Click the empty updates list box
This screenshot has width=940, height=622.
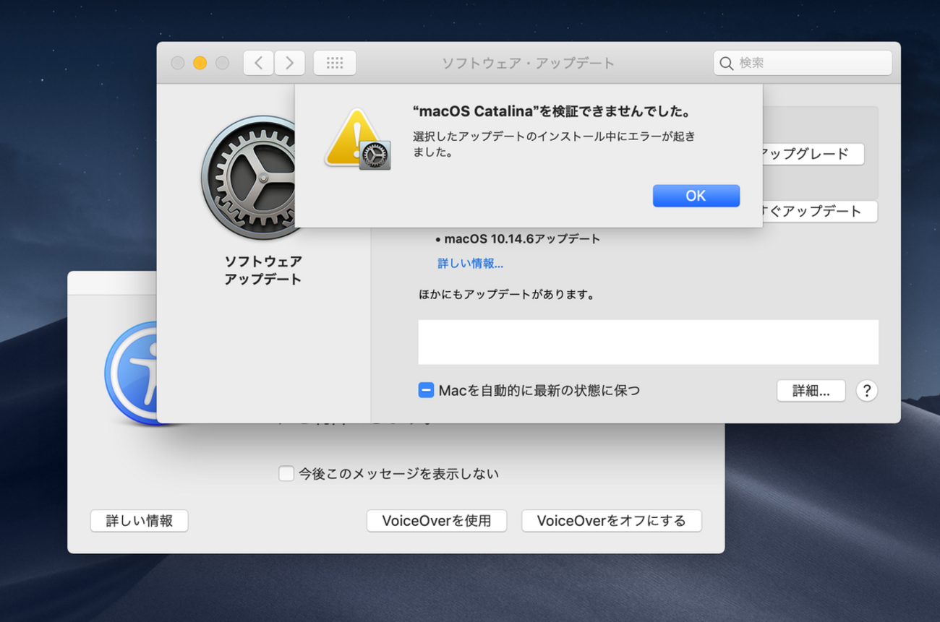648,342
